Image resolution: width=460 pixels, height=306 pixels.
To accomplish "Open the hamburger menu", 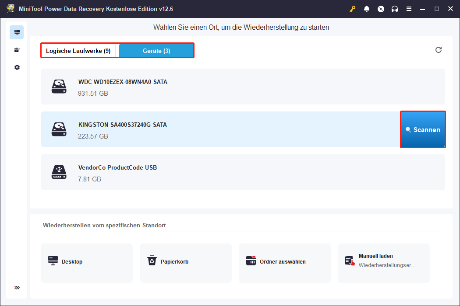I will point(409,8).
